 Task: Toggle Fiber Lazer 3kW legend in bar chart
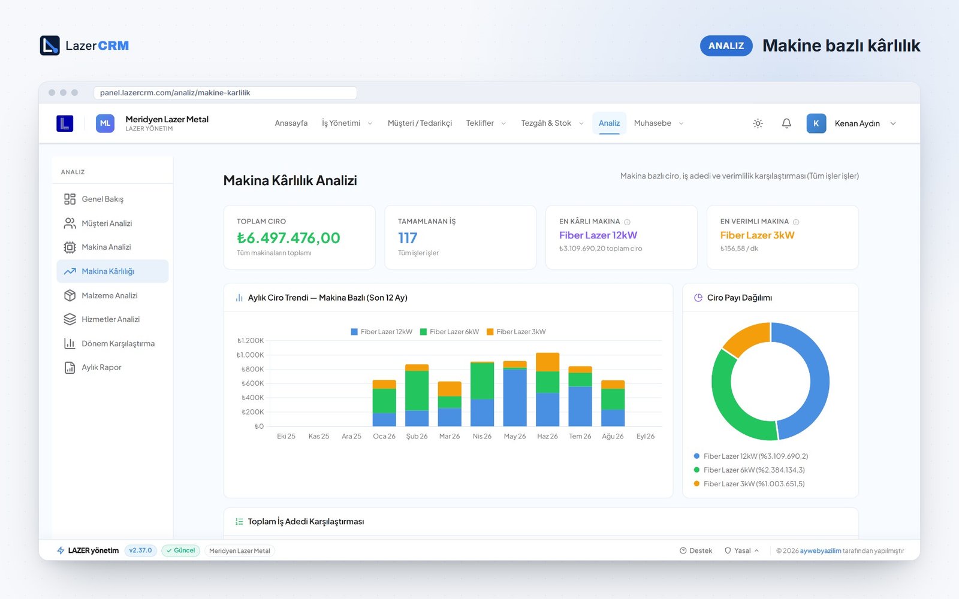[x=516, y=332]
